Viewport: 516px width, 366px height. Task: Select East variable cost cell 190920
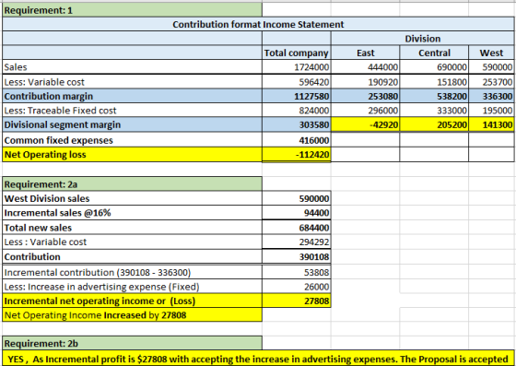(365, 82)
